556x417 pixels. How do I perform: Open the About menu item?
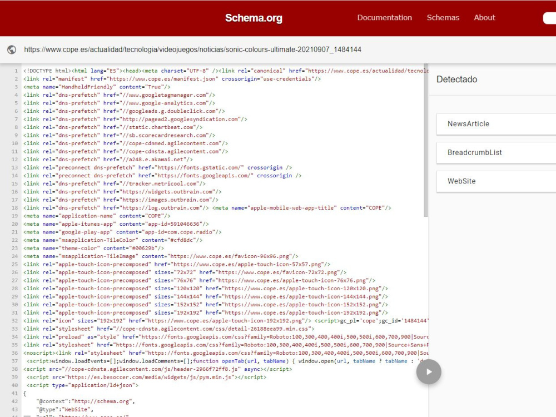pyautogui.click(x=484, y=17)
